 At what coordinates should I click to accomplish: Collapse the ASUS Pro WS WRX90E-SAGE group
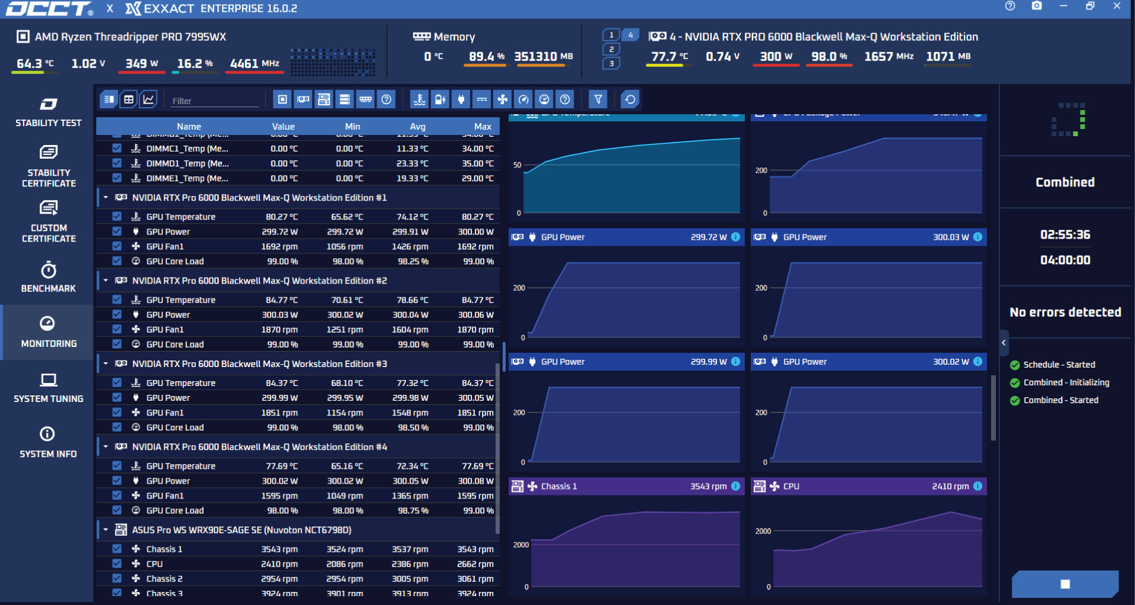point(105,529)
